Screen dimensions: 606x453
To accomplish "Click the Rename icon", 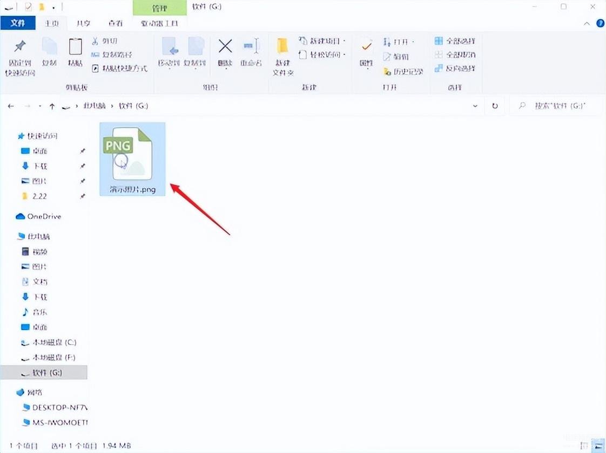I will click(251, 46).
